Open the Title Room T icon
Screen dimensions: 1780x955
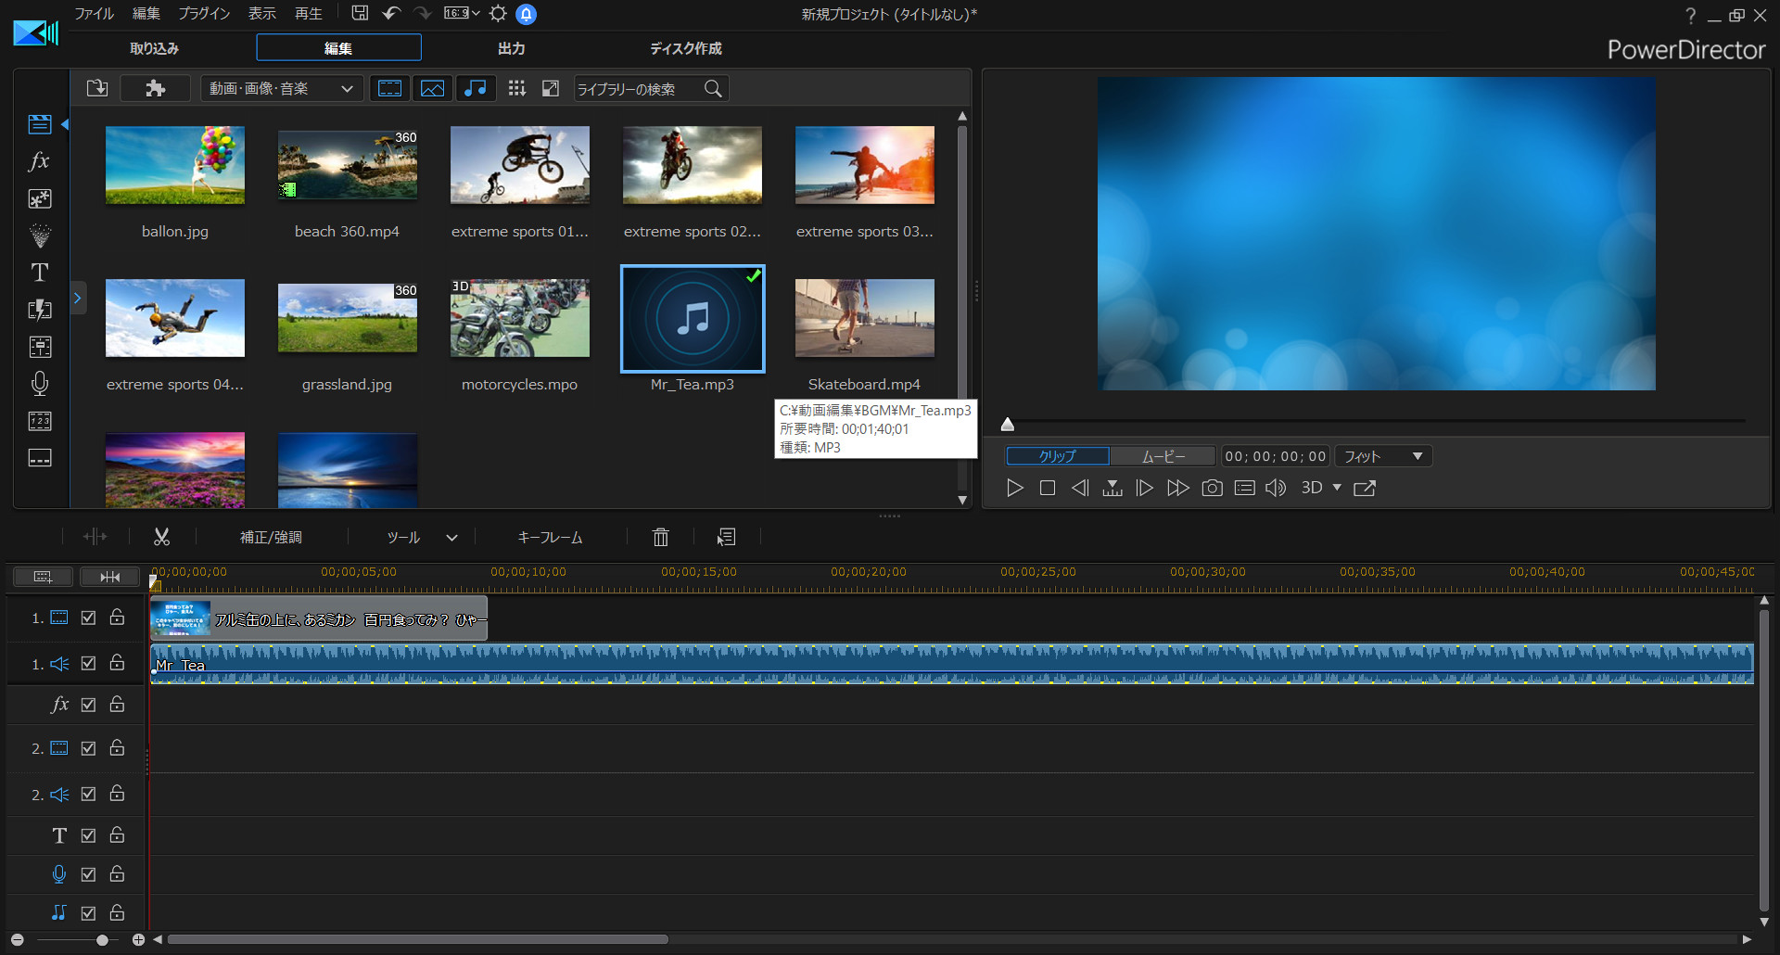[x=40, y=273]
